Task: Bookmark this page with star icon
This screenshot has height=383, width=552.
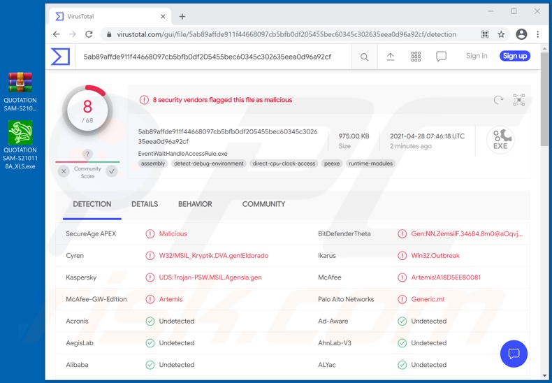Action: [501, 34]
